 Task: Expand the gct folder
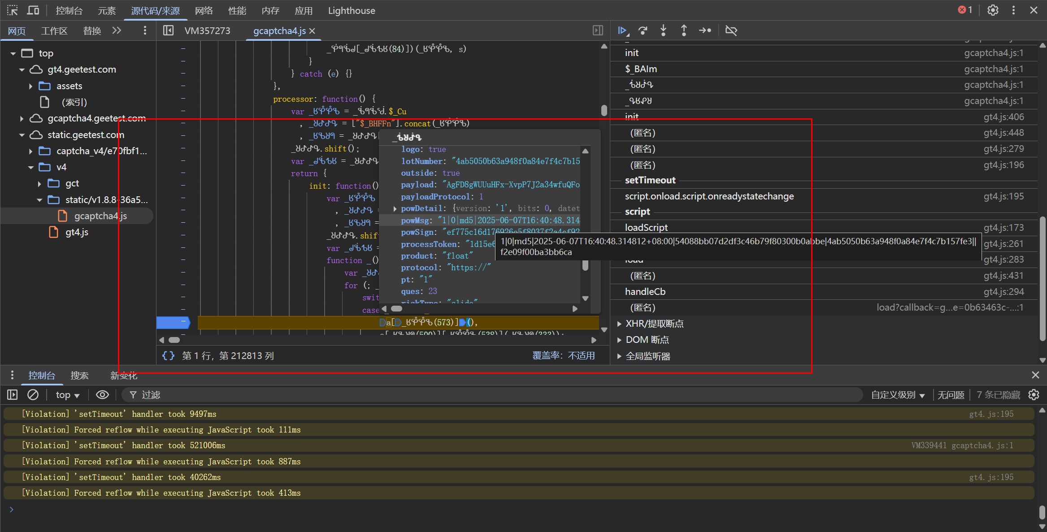(39, 184)
